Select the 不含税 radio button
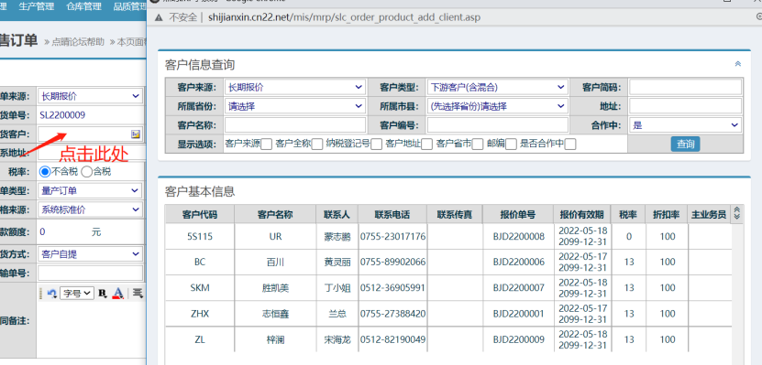The width and height of the screenshot is (762, 365). [x=45, y=171]
